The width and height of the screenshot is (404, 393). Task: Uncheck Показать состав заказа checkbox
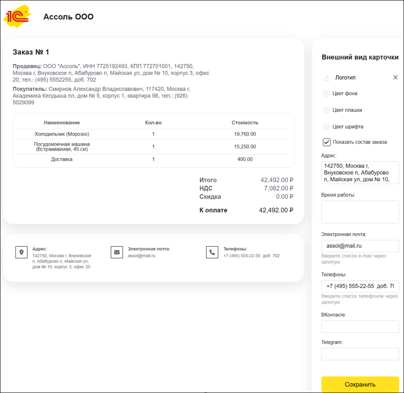[x=327, y=142]
